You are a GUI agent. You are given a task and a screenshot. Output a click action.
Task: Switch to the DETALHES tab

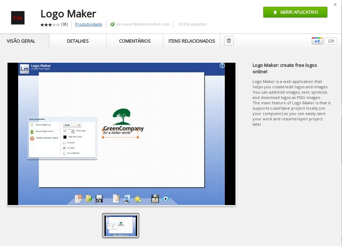click(78, 41)
